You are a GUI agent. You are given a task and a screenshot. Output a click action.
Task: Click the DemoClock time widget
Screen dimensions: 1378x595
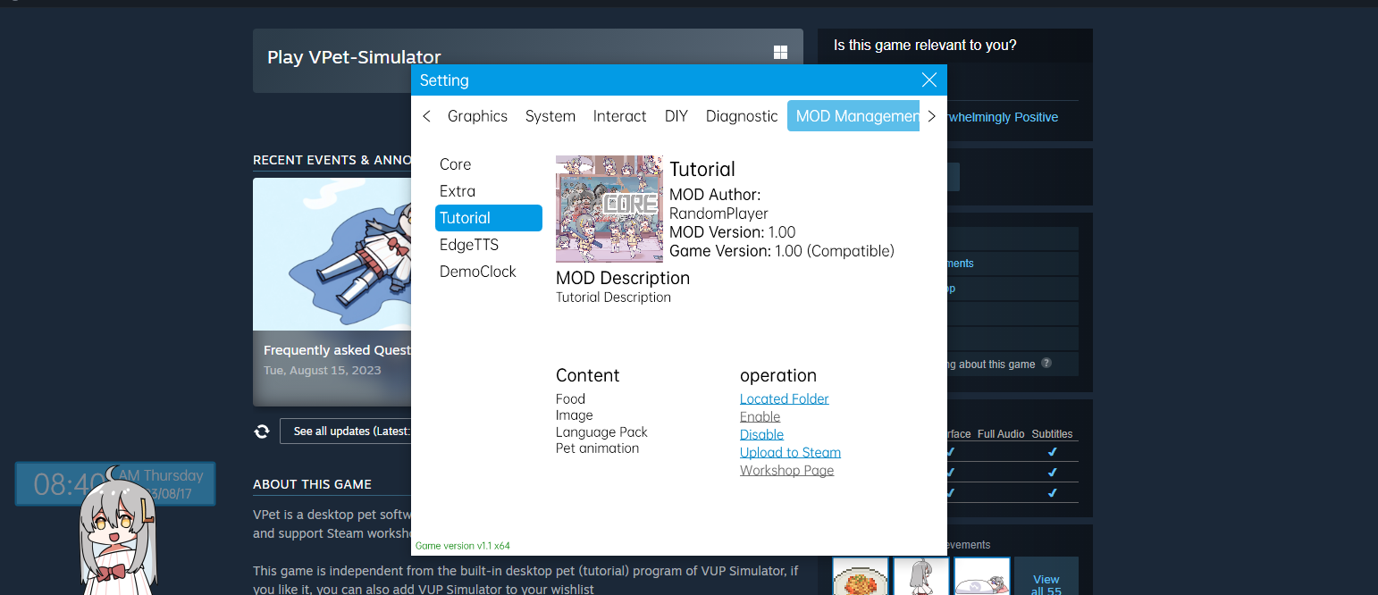115,483
